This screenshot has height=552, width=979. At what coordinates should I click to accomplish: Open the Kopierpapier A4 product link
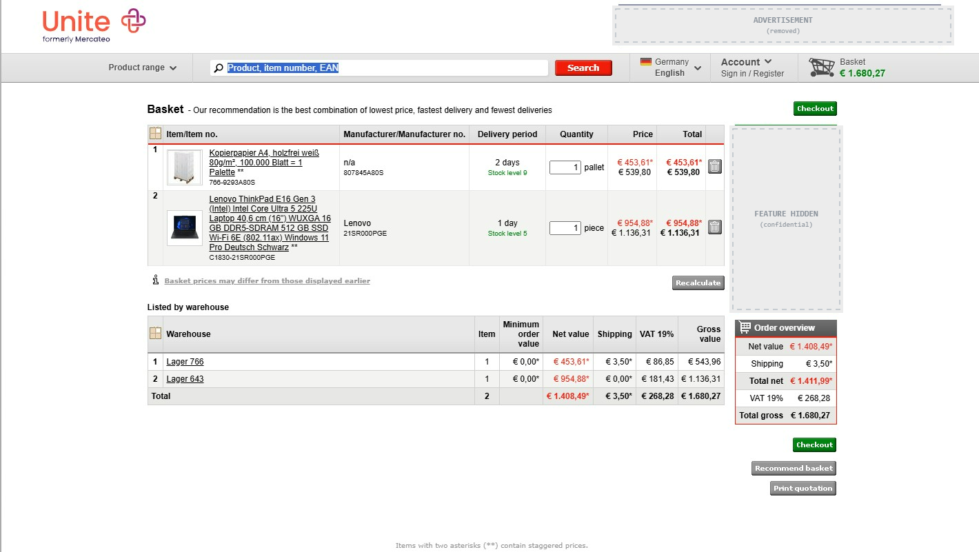(264, 162)
